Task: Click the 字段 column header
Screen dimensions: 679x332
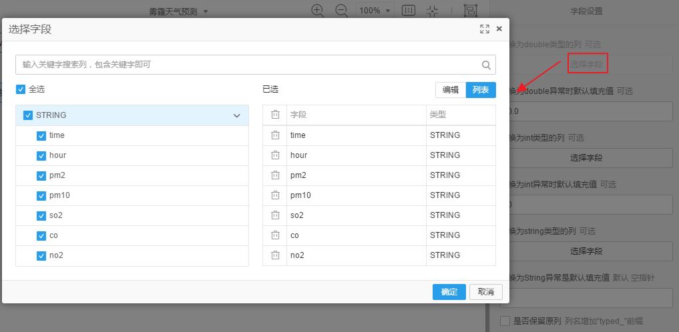Action: (357, 115)
